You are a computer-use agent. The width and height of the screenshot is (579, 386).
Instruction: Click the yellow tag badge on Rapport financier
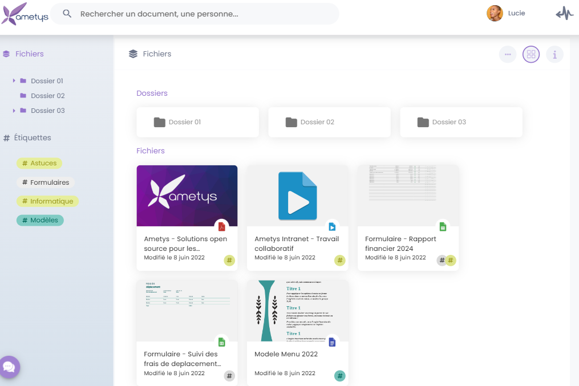(x=451, y=261)
